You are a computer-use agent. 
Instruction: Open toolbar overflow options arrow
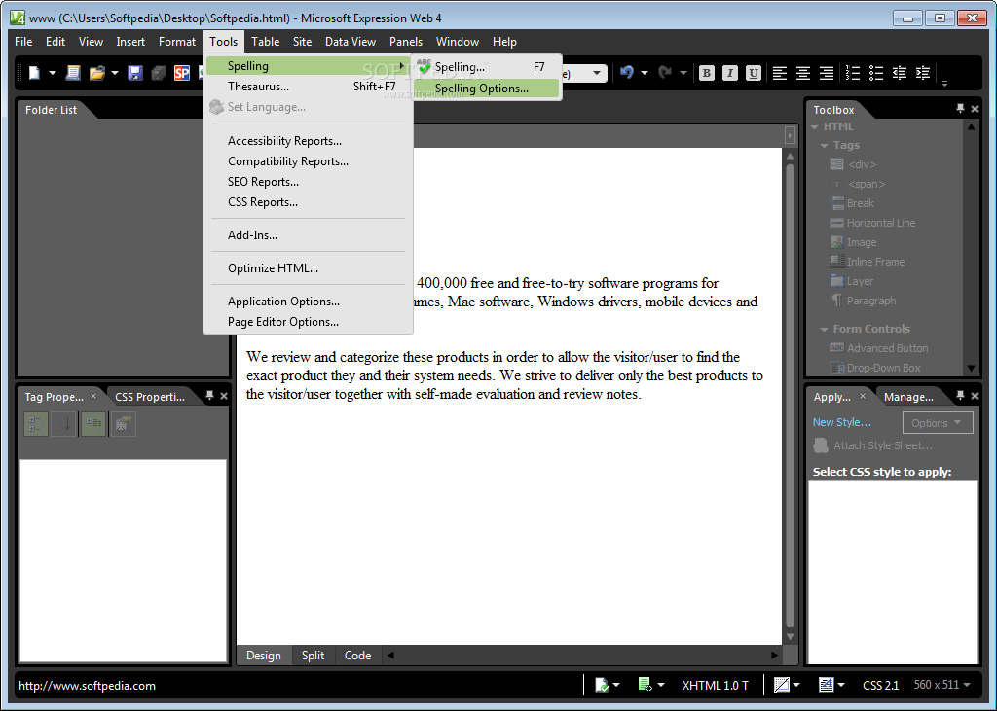(944, 83)
